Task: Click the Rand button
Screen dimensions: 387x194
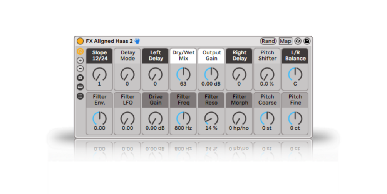Action: tap(268, 41)
